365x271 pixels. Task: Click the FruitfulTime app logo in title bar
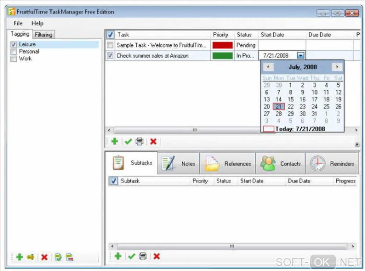click(11, 11)
